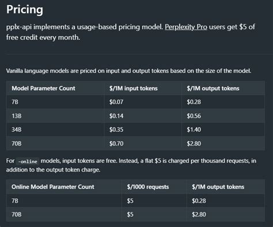273x227 pixels.
Task: Select the $1.40 output token price
Action: coord(194,130)
